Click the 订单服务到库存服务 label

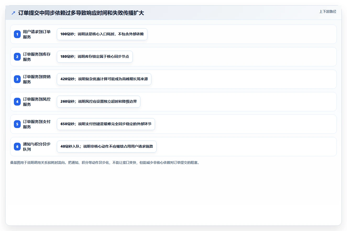pos(37,57)
